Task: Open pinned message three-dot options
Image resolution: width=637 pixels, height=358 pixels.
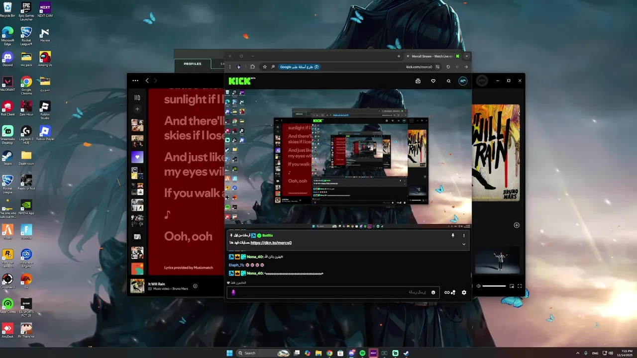Action: pos(464,235)
